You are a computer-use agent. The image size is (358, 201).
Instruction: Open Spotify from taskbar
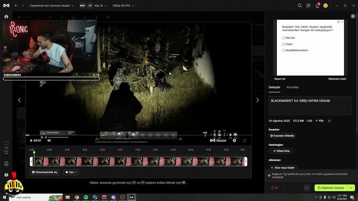click(x=86, y=197)
